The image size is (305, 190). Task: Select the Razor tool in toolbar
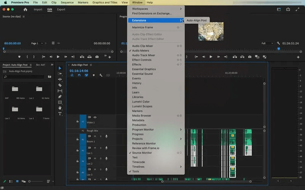(60, 85)
